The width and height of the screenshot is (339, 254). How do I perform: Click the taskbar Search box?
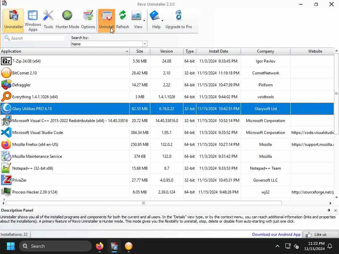[55, 246]
